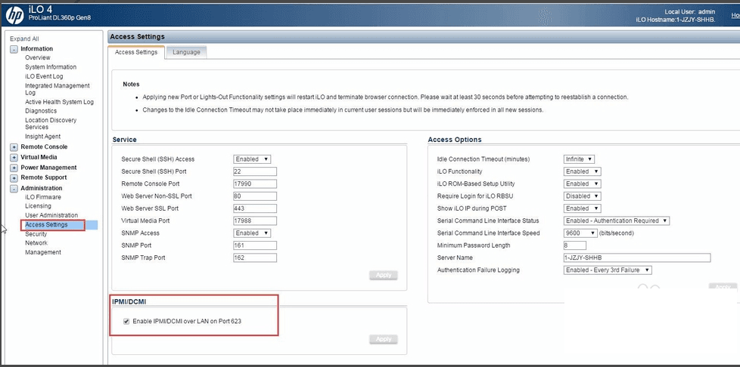Click the SNMP Trap Port field
This screenshot has height=367, width=740.
coord(255,258)
